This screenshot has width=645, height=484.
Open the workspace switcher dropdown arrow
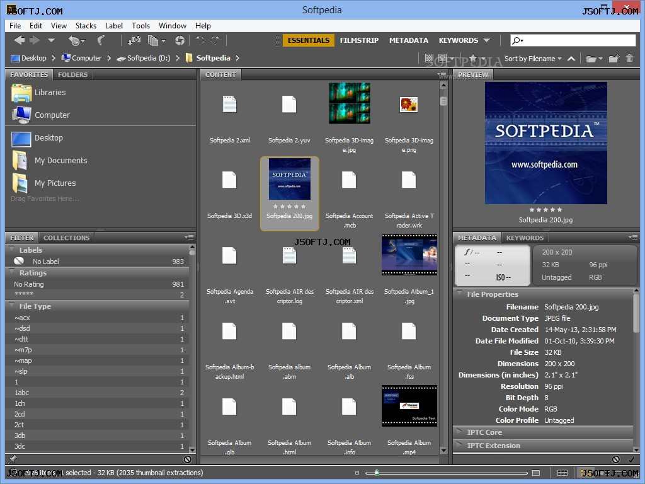coord(487,40)
